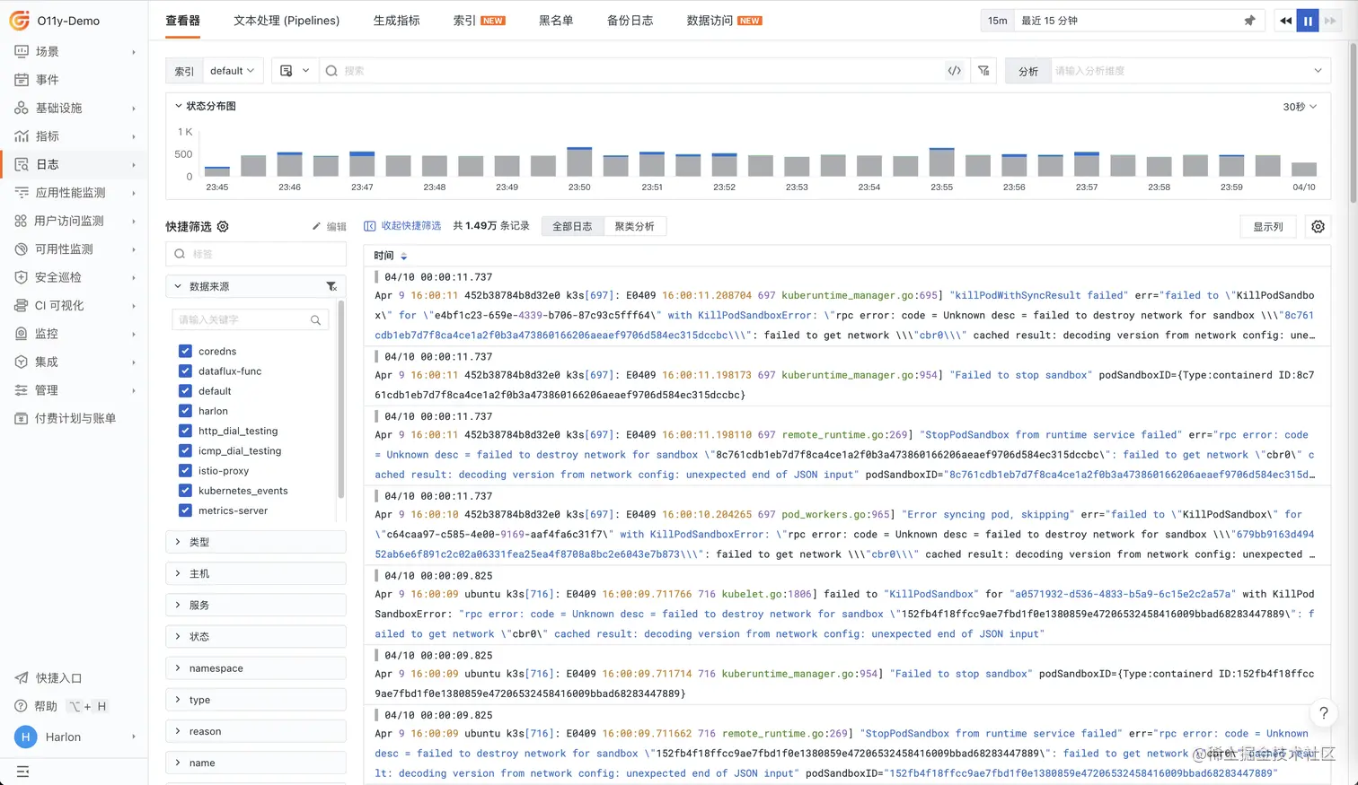
Task: Collapse the 数据来源 filter group
Action: click(178, 286)
